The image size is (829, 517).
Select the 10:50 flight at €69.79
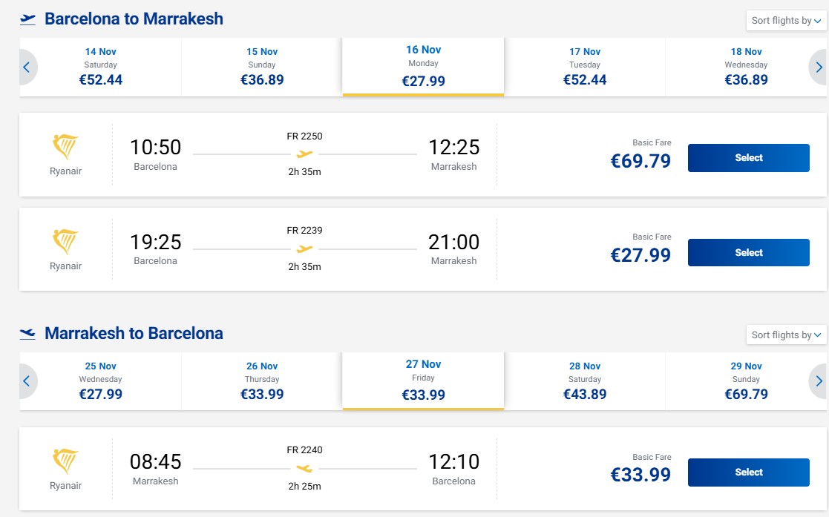coord(749,157)
